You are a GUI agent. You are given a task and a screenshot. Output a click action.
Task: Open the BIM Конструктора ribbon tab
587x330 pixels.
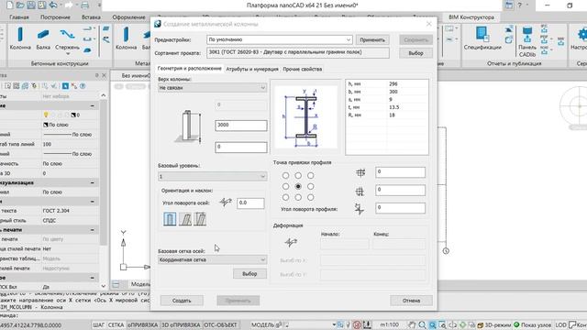(471, 17)
